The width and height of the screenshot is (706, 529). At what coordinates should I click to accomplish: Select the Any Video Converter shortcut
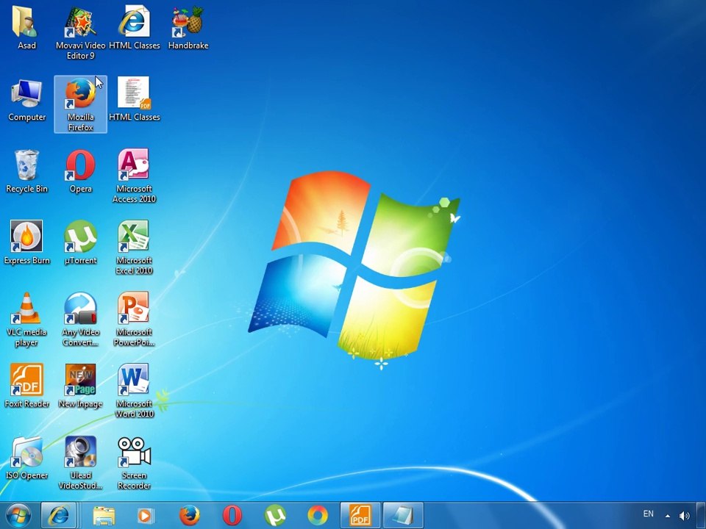tap(81, 320)
